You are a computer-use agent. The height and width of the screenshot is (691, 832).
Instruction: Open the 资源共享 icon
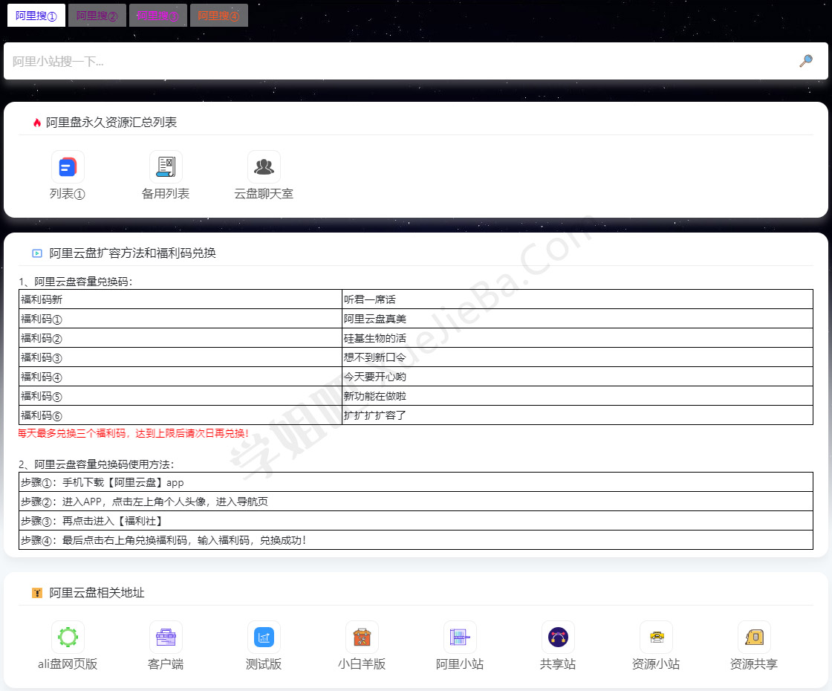(x=754, y=637)
